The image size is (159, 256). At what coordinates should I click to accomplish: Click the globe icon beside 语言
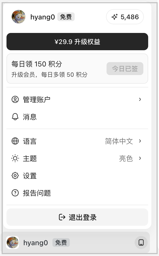coord(15,141)
